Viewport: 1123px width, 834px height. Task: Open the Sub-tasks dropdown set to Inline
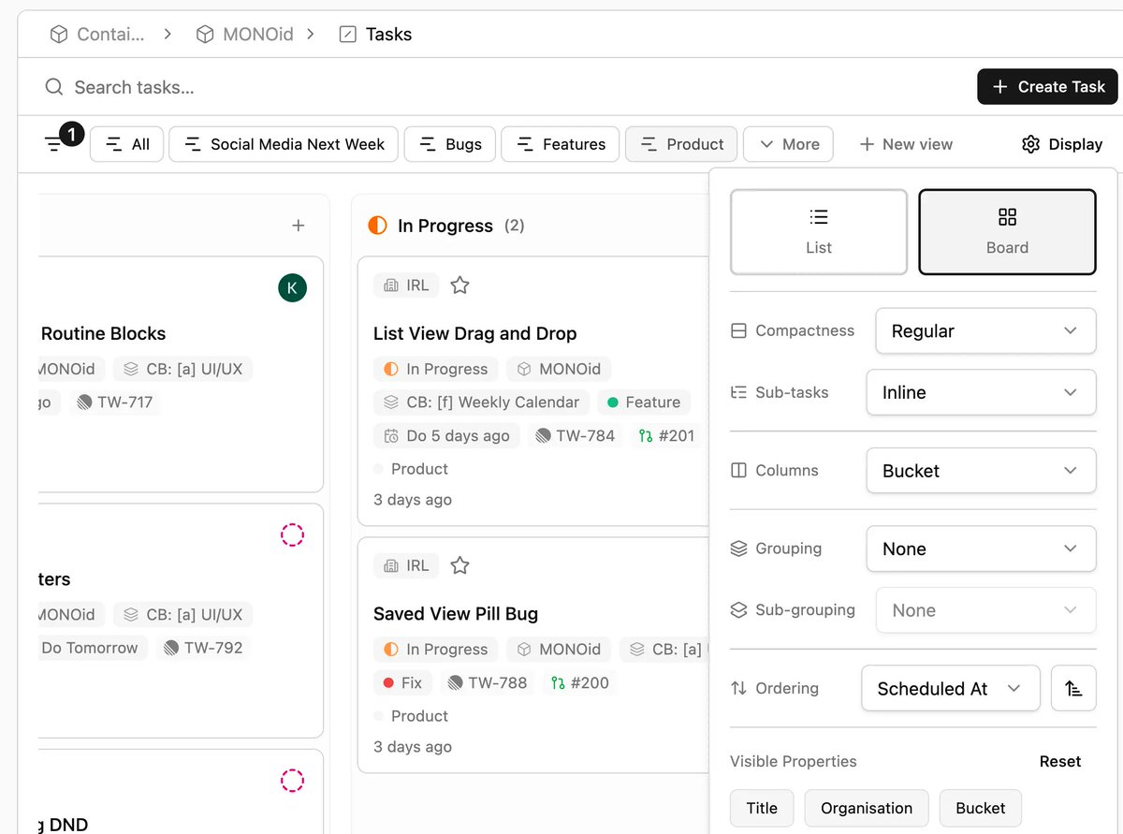tap(981, 392)
